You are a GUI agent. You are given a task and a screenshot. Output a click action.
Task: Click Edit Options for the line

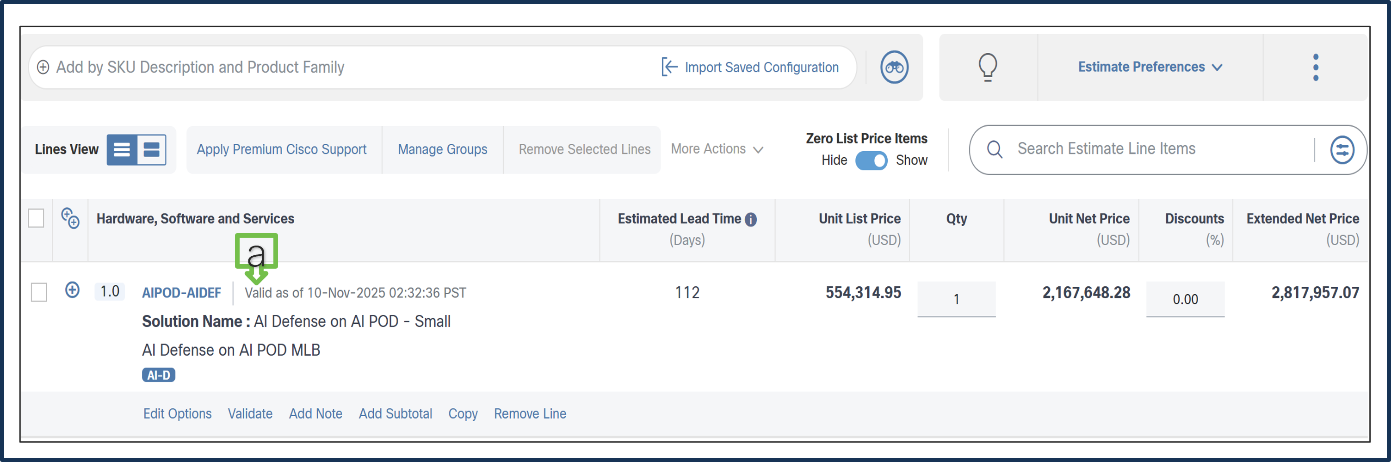click(177, 414)
